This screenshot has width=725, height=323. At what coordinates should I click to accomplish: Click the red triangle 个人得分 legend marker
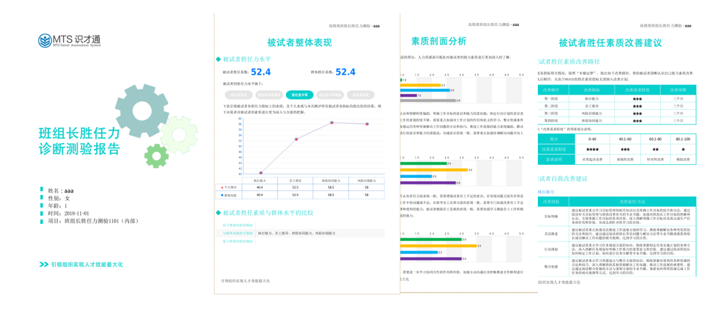click(222, 188)
